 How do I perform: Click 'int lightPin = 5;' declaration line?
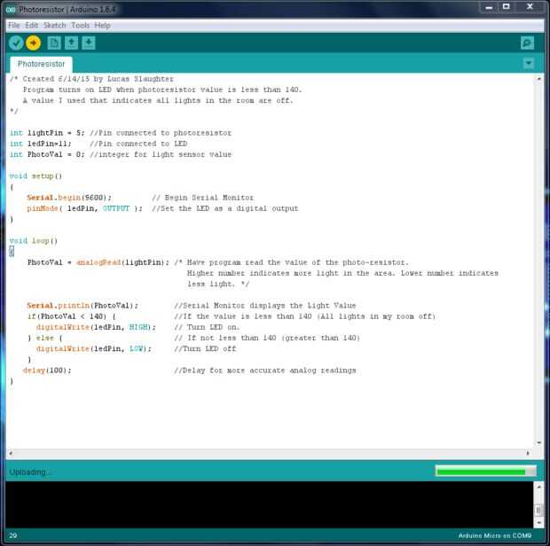pos(47,133)
